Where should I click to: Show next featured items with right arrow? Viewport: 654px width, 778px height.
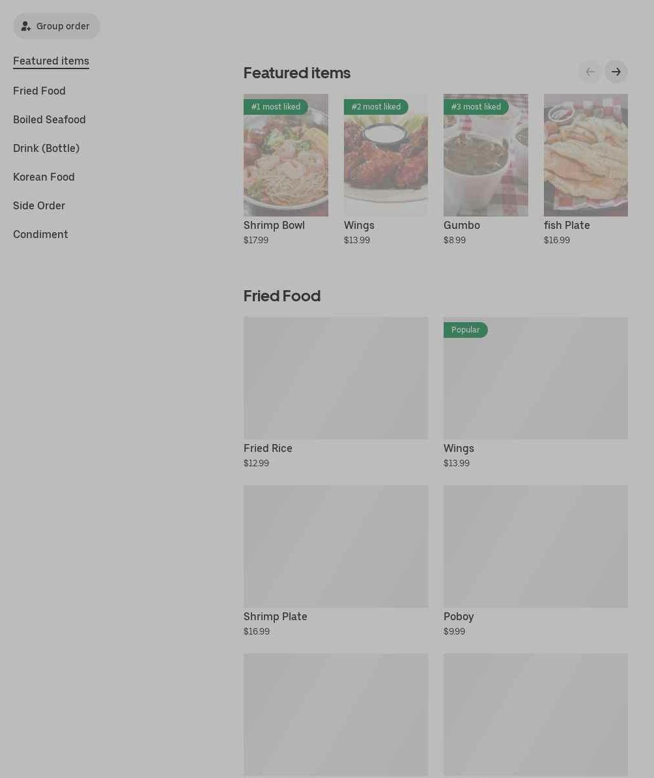[x=616, y=72]
